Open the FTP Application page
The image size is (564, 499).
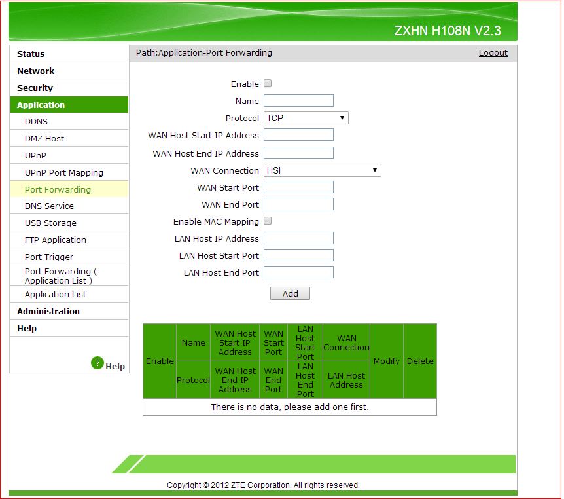[69, 240]
